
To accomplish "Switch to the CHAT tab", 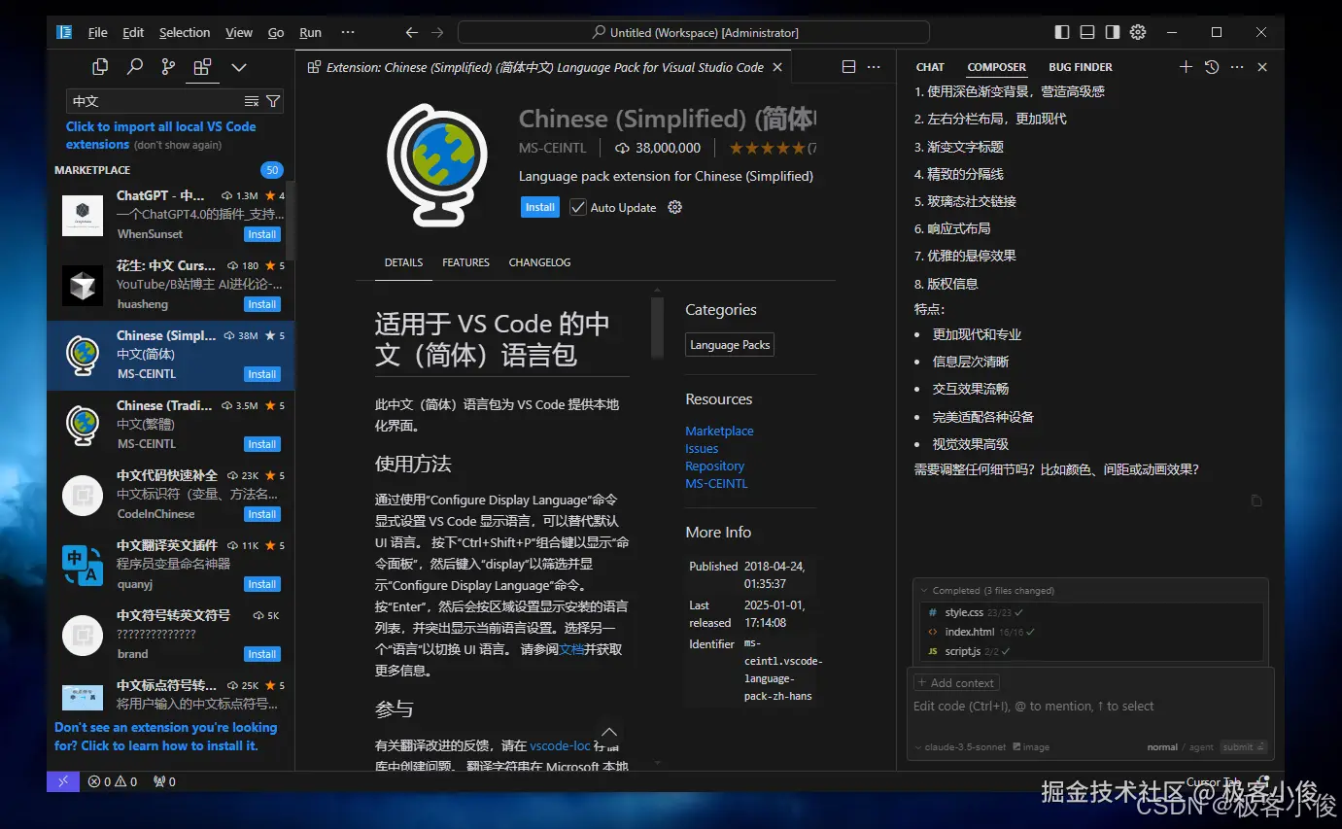I will 930,67.
